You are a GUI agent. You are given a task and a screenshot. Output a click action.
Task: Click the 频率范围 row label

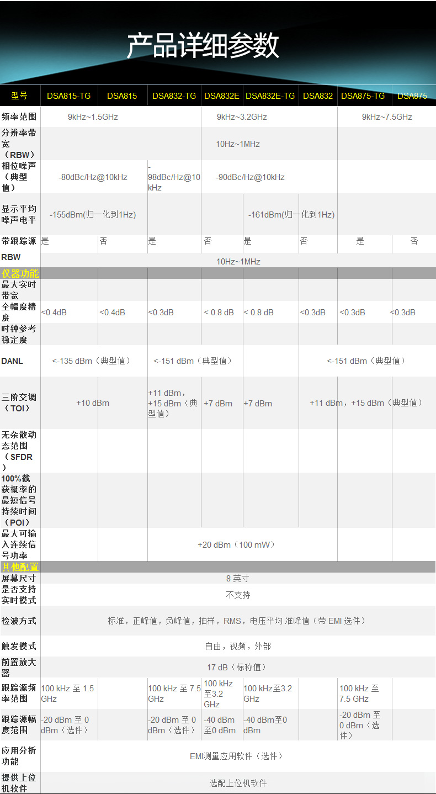(19, 117)
